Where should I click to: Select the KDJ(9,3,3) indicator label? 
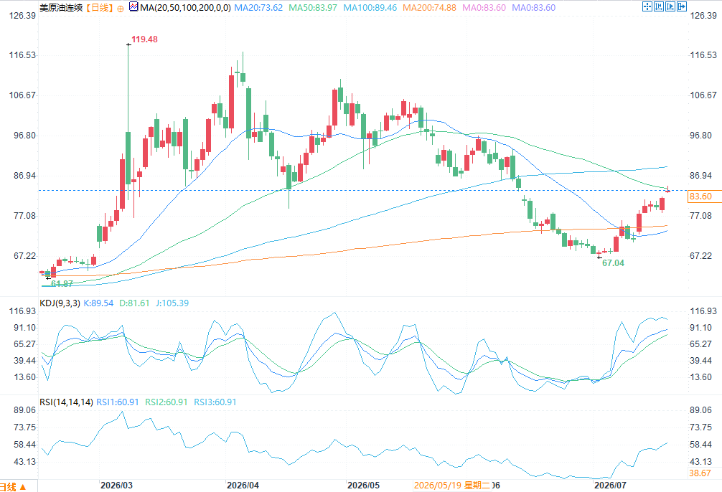(60, 303)
